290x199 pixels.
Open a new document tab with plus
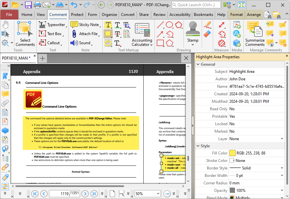click(x=42, y=58)
